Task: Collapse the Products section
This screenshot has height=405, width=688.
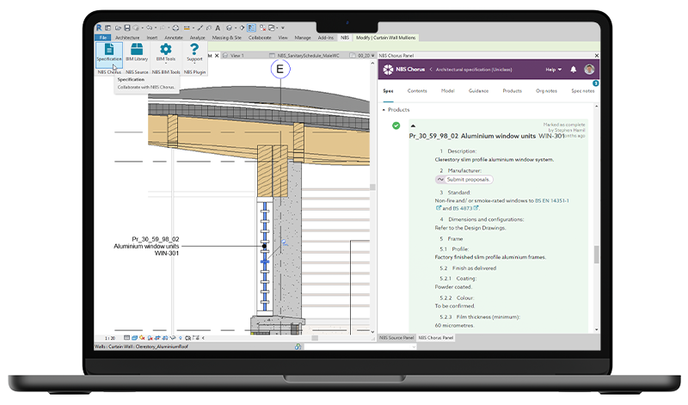Action: pyautogui.click(x=384, y=110)
